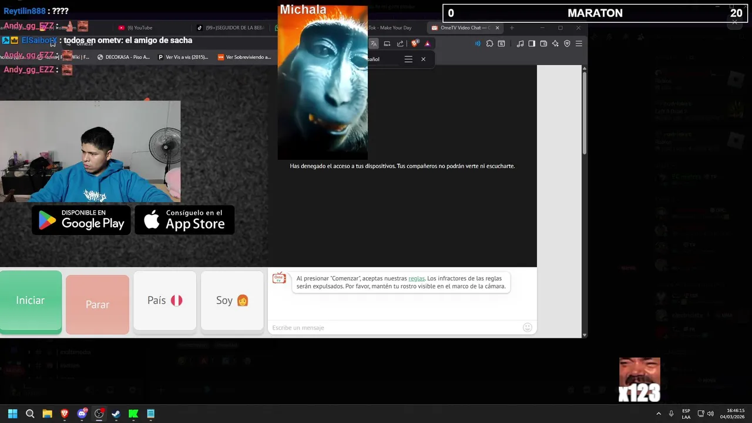
Task: Open the volume control in tray
Action: [710, 414]
